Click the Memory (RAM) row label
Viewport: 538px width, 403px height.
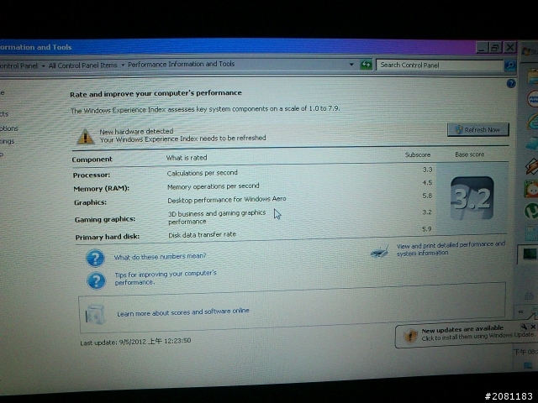click(x=101, y=188)
